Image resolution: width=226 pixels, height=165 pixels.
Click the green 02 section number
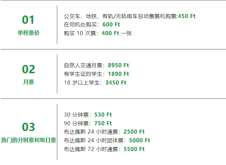click(x=29, y=69)
